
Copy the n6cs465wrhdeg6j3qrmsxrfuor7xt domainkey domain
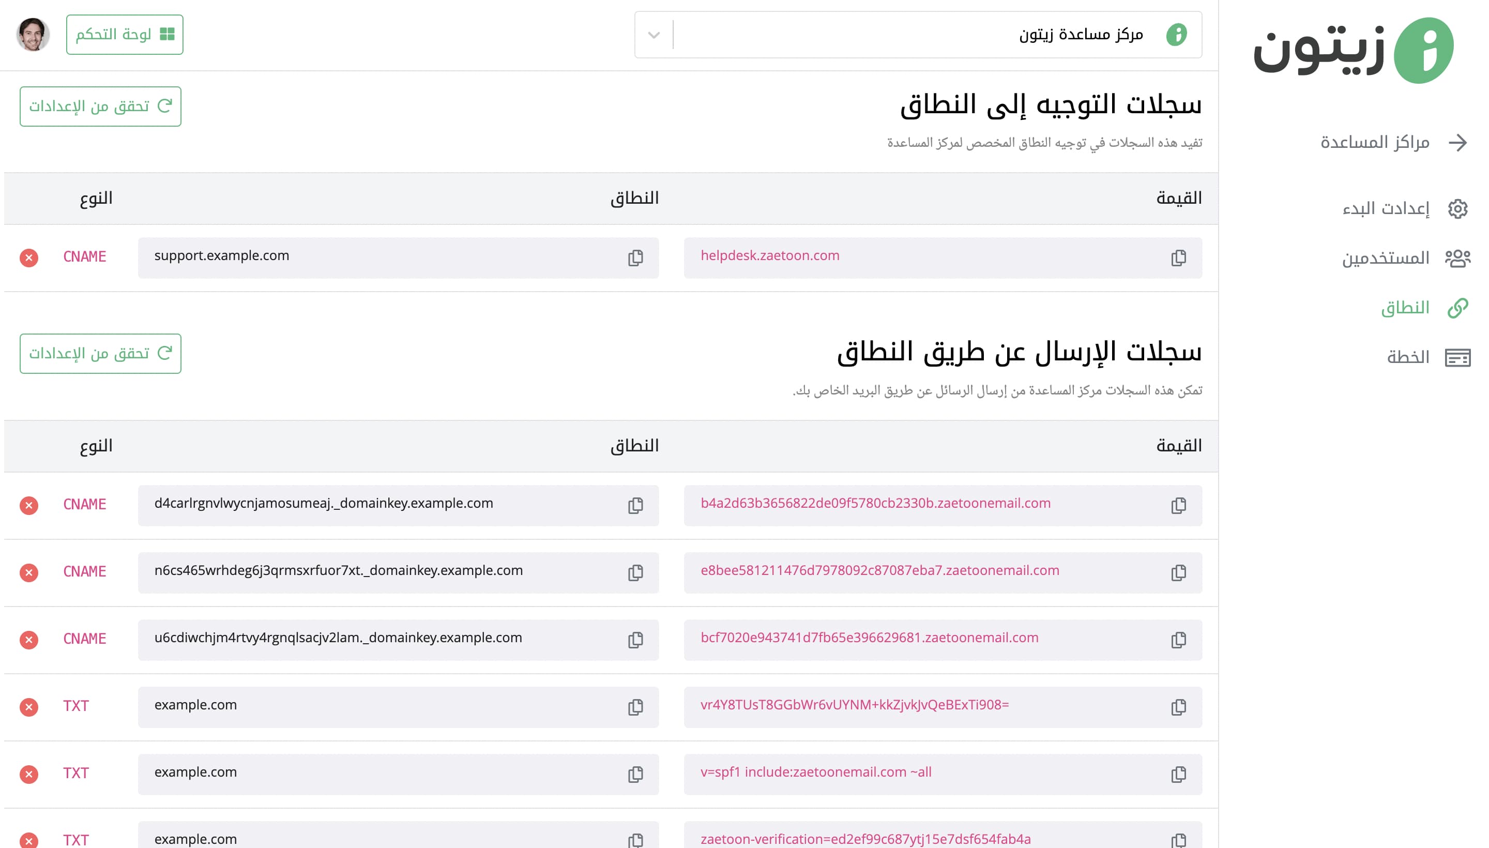point(635,572)
